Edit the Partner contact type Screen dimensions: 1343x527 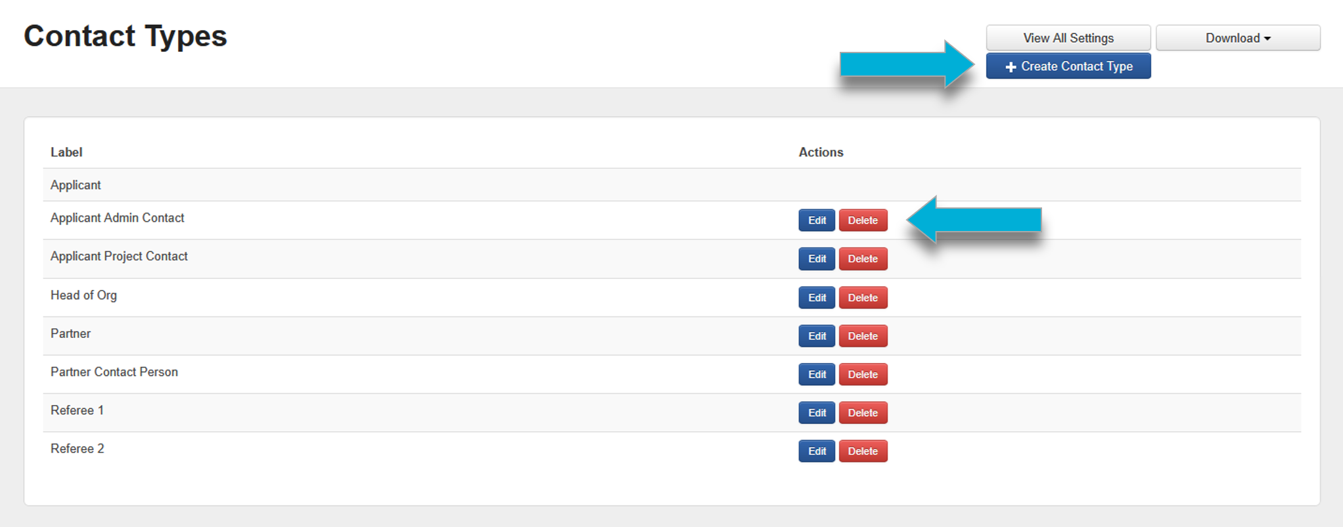(x=817, y=336)
